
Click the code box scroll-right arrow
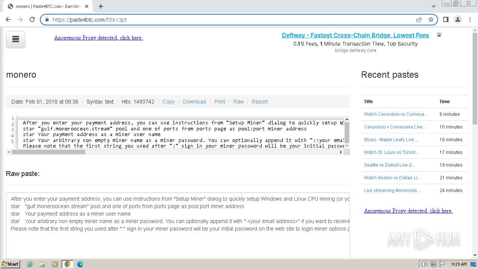coord(341,152)
